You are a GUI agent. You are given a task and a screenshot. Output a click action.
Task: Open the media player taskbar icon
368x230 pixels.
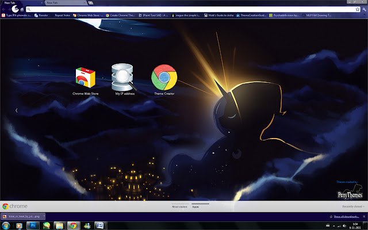(x=19, y=226)
